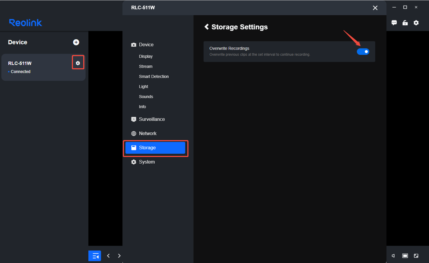The image size is (429, 263).
Task: Enter fullscreen mode icon
Action: click(416, 256)
